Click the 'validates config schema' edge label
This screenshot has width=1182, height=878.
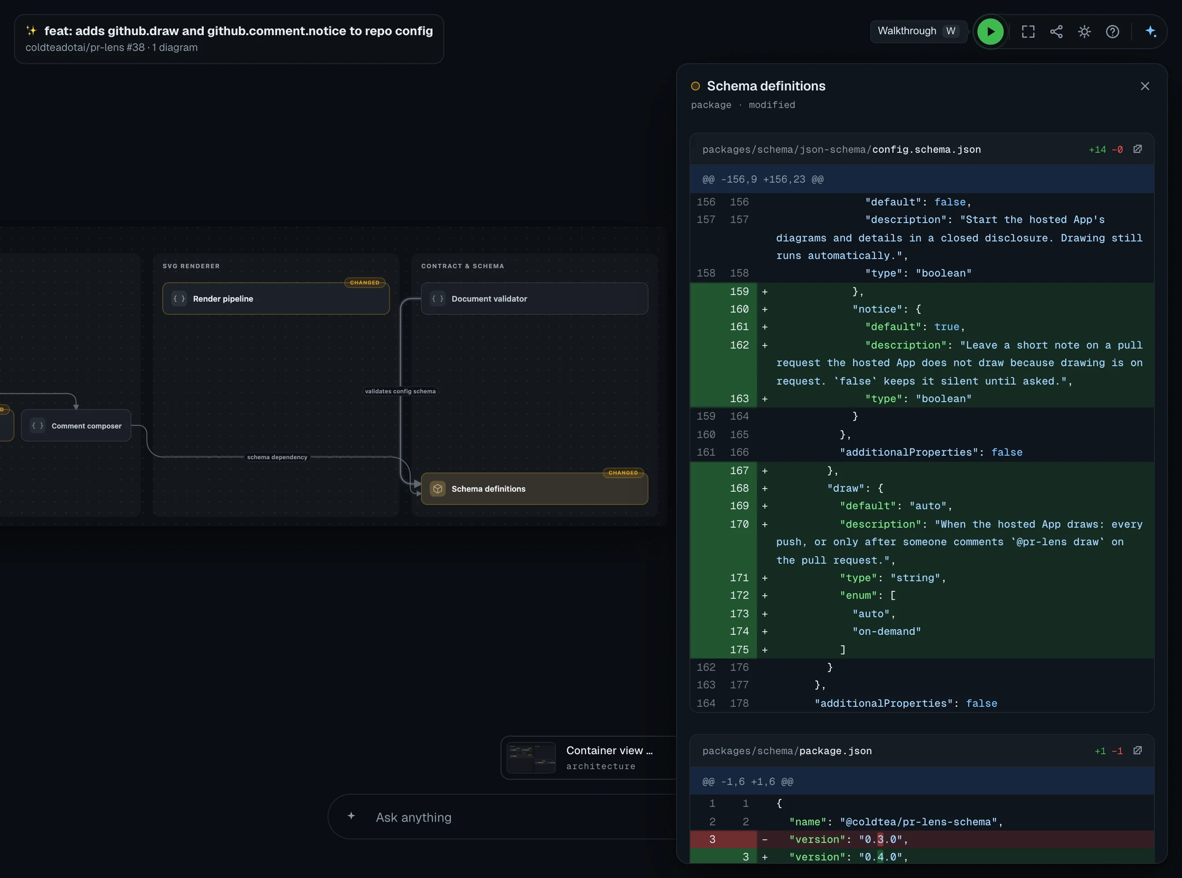click(400, 391)
